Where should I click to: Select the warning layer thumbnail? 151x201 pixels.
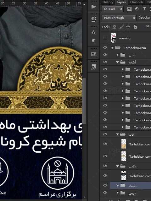pyautogui.click(x=114, y=38)
